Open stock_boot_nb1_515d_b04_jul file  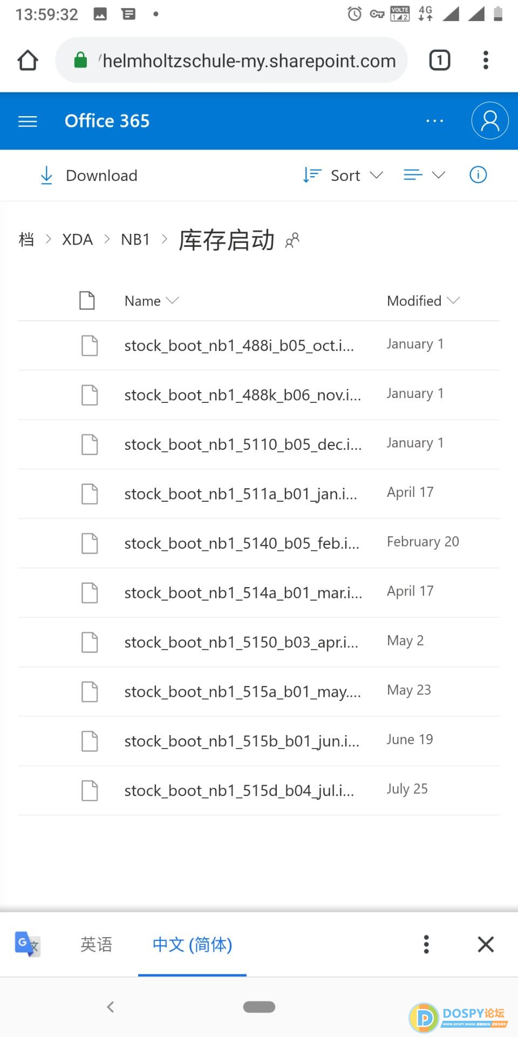tap(239, 791)
